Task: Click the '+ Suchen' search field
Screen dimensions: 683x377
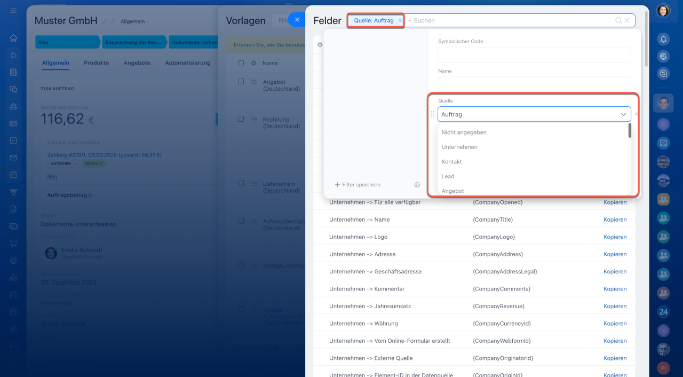Action: [x=510, y=20]
